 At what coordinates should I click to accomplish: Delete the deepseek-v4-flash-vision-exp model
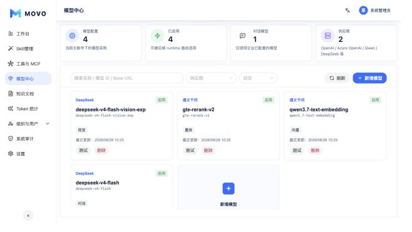click(101, 150)
